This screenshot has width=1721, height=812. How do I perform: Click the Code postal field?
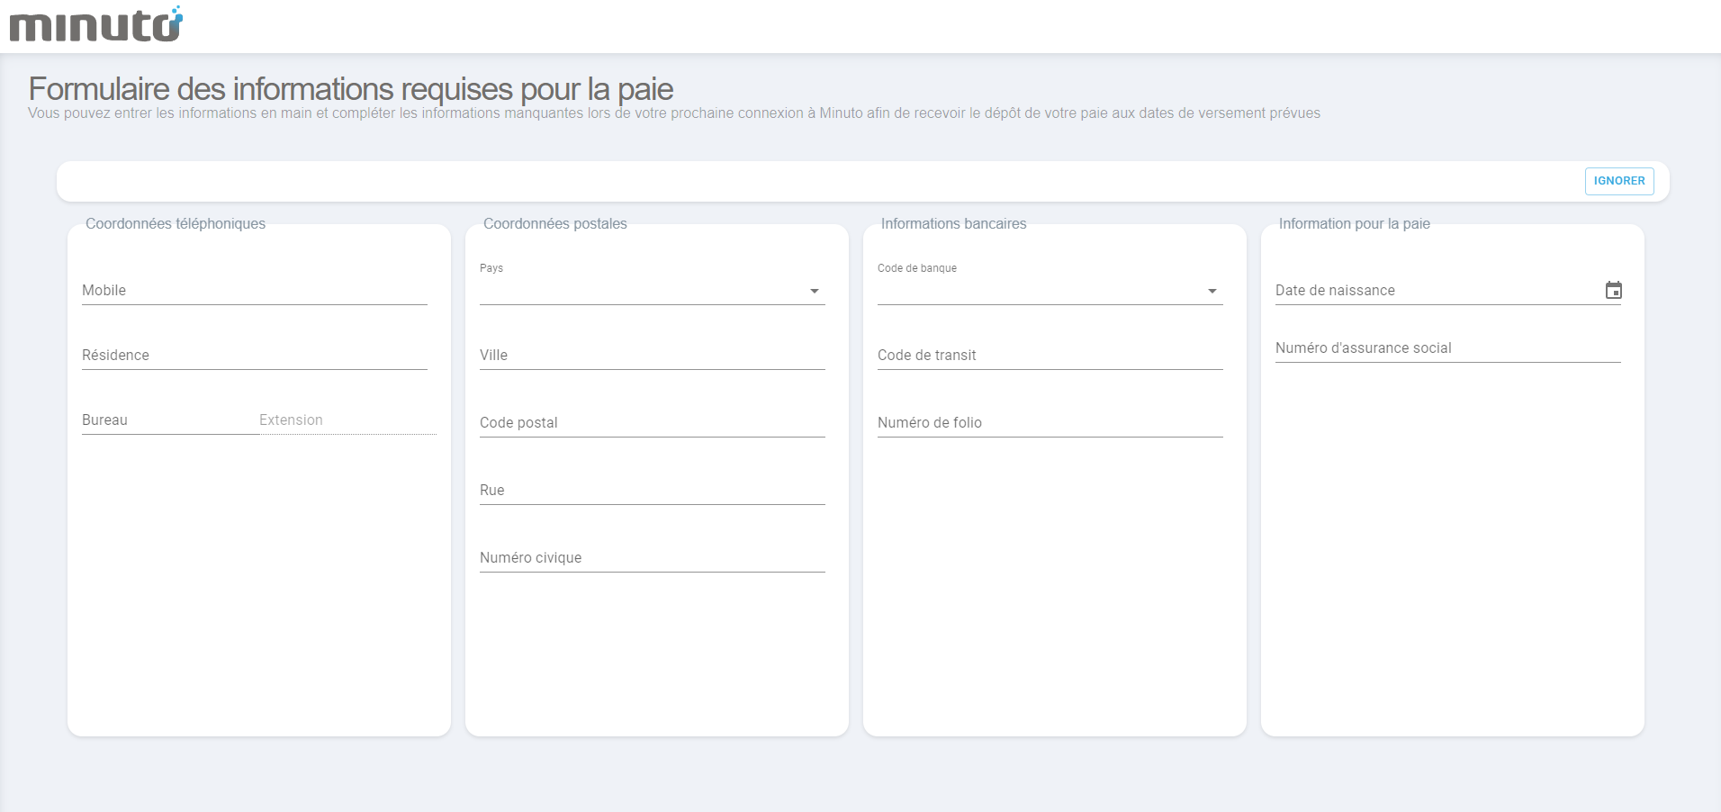652,423
